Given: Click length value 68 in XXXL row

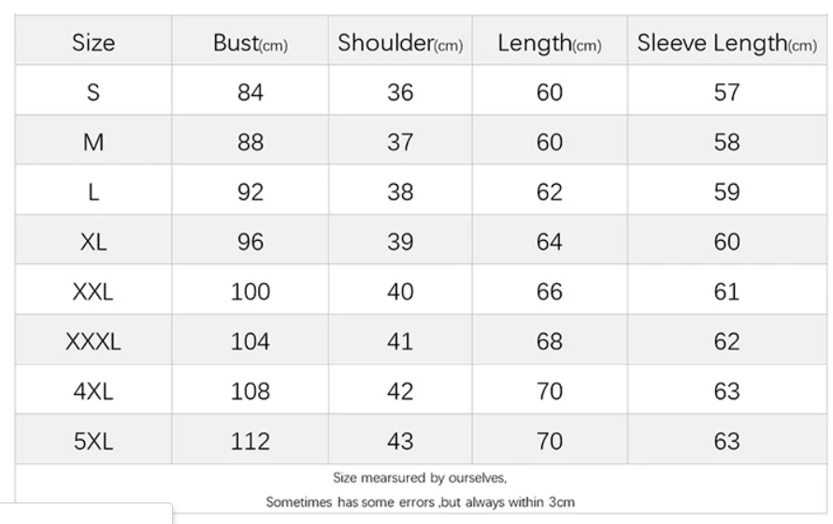Looking at the screenshot, I should coord(549,342).
